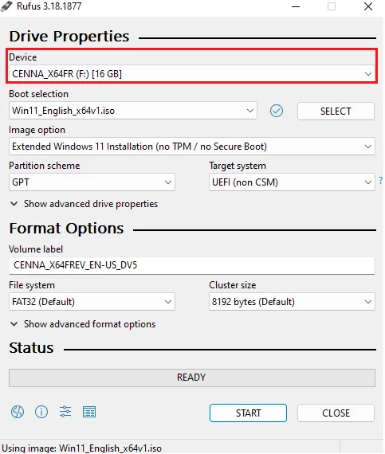Click the CLOSE button
Screen dimensions: 385x454
[336, 413]
